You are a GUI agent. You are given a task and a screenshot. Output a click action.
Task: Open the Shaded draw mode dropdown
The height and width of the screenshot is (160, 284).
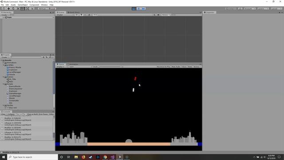point(65,15)
